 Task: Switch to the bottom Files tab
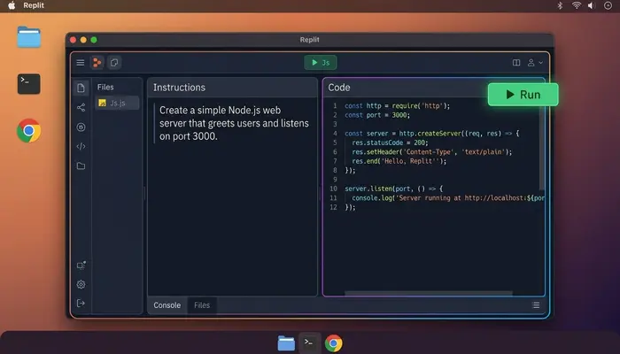[202, 305]
